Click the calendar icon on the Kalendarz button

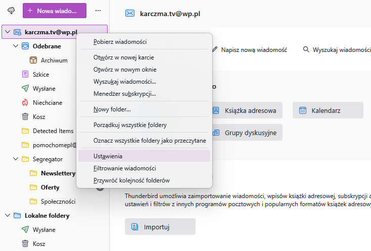[x=303, y=110]
